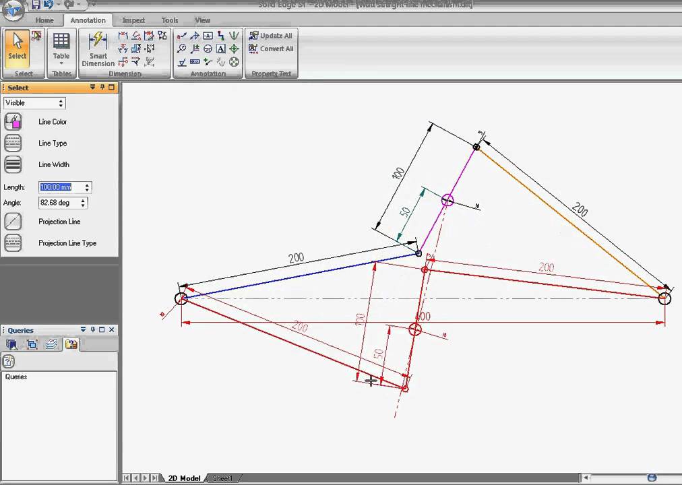Increase Length using the spinner control
The height and width of the screenshot is (485, 682).
pos(87,185)
